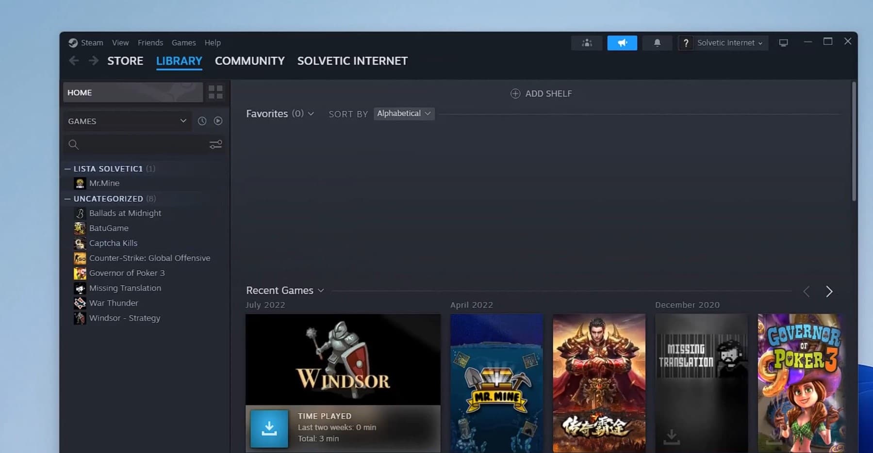Click the War Thunder game icon
This screenshot has height=453, width=873.
point(80,304)
